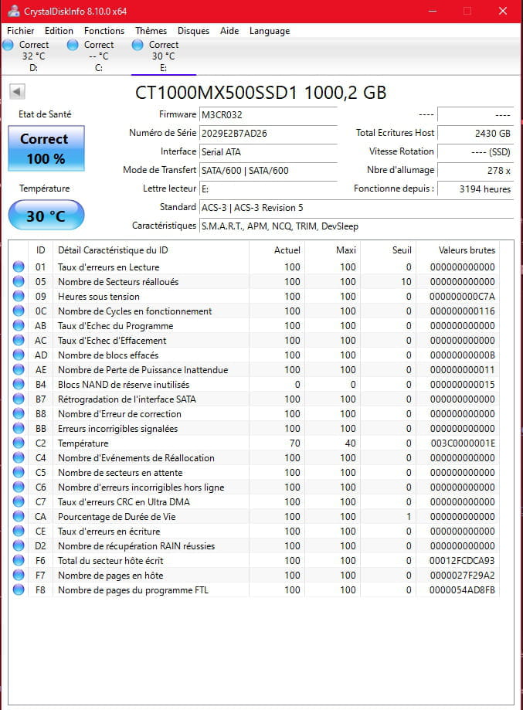Click the Total Ecritures Host value 2430 GB

(x=475, y=133)
